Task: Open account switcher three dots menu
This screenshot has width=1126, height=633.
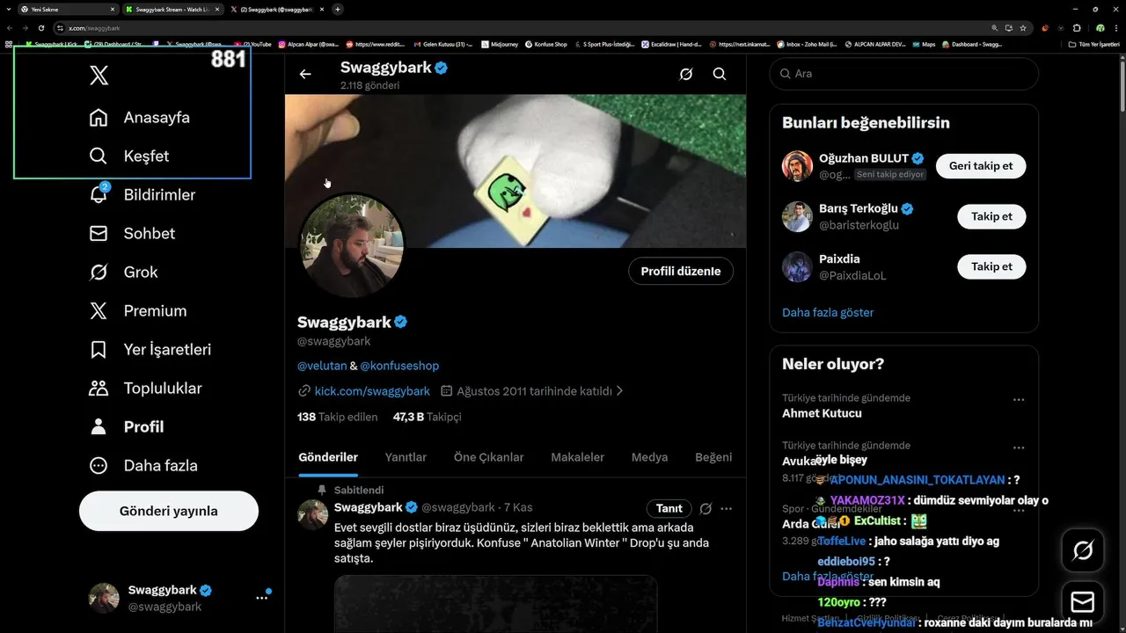Action: (x=261, y=598)
